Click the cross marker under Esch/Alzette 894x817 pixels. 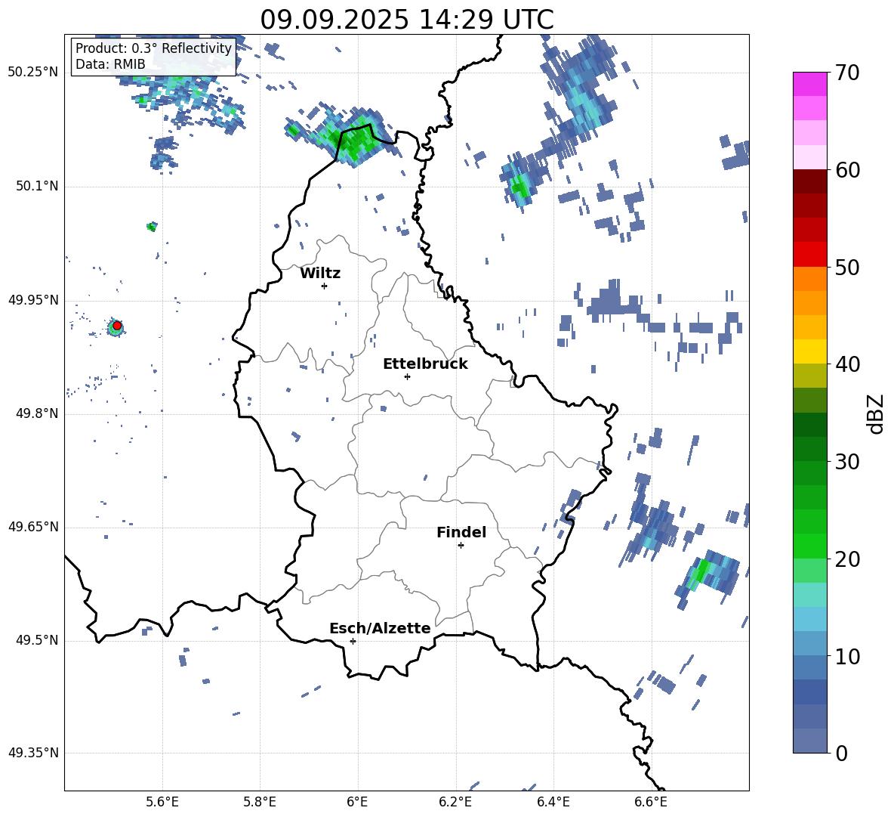tap(353, 641)
